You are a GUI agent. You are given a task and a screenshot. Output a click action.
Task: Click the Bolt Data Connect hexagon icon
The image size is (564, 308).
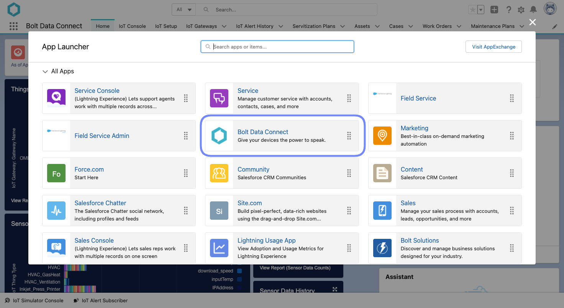coord(219,136)
